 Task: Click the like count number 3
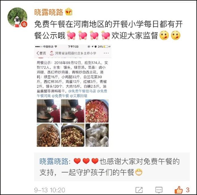188,190
